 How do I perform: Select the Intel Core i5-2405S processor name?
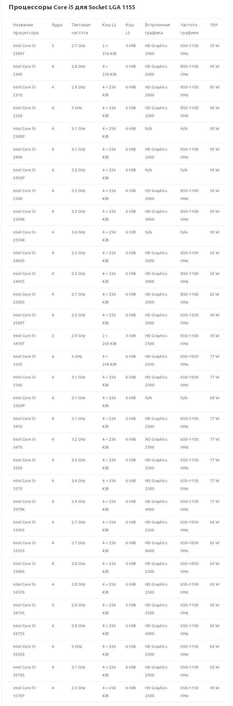tap(25, 278)
